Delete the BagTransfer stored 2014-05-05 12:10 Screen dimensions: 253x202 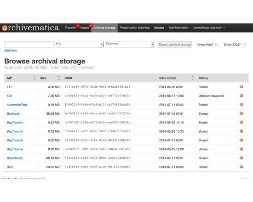(x=241, y=122)
